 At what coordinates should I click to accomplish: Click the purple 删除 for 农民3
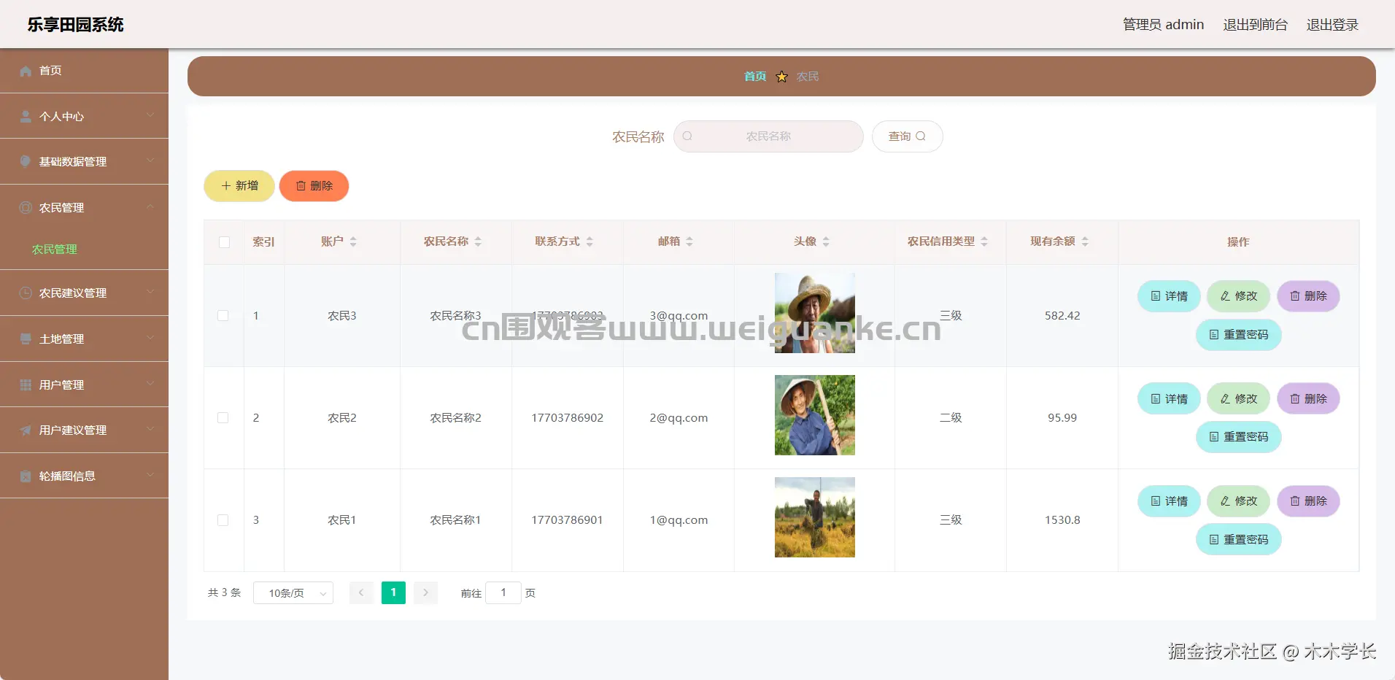[x=1308, y=296]
